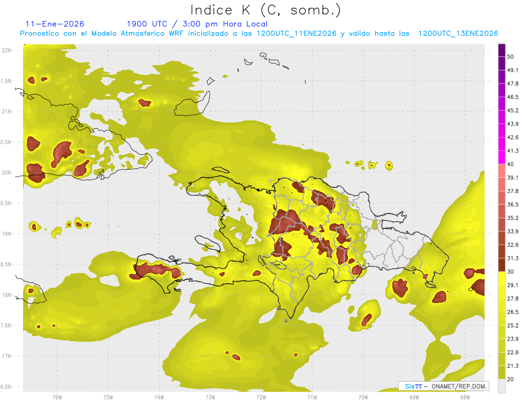522x403 pixels.
Task: Pick the dark purple colorbar segment above 50
Action: [502, 50]
